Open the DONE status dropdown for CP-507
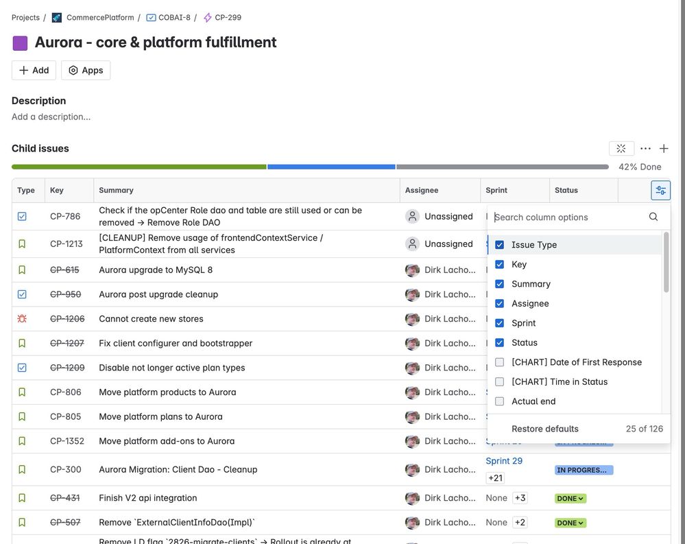 570,522
